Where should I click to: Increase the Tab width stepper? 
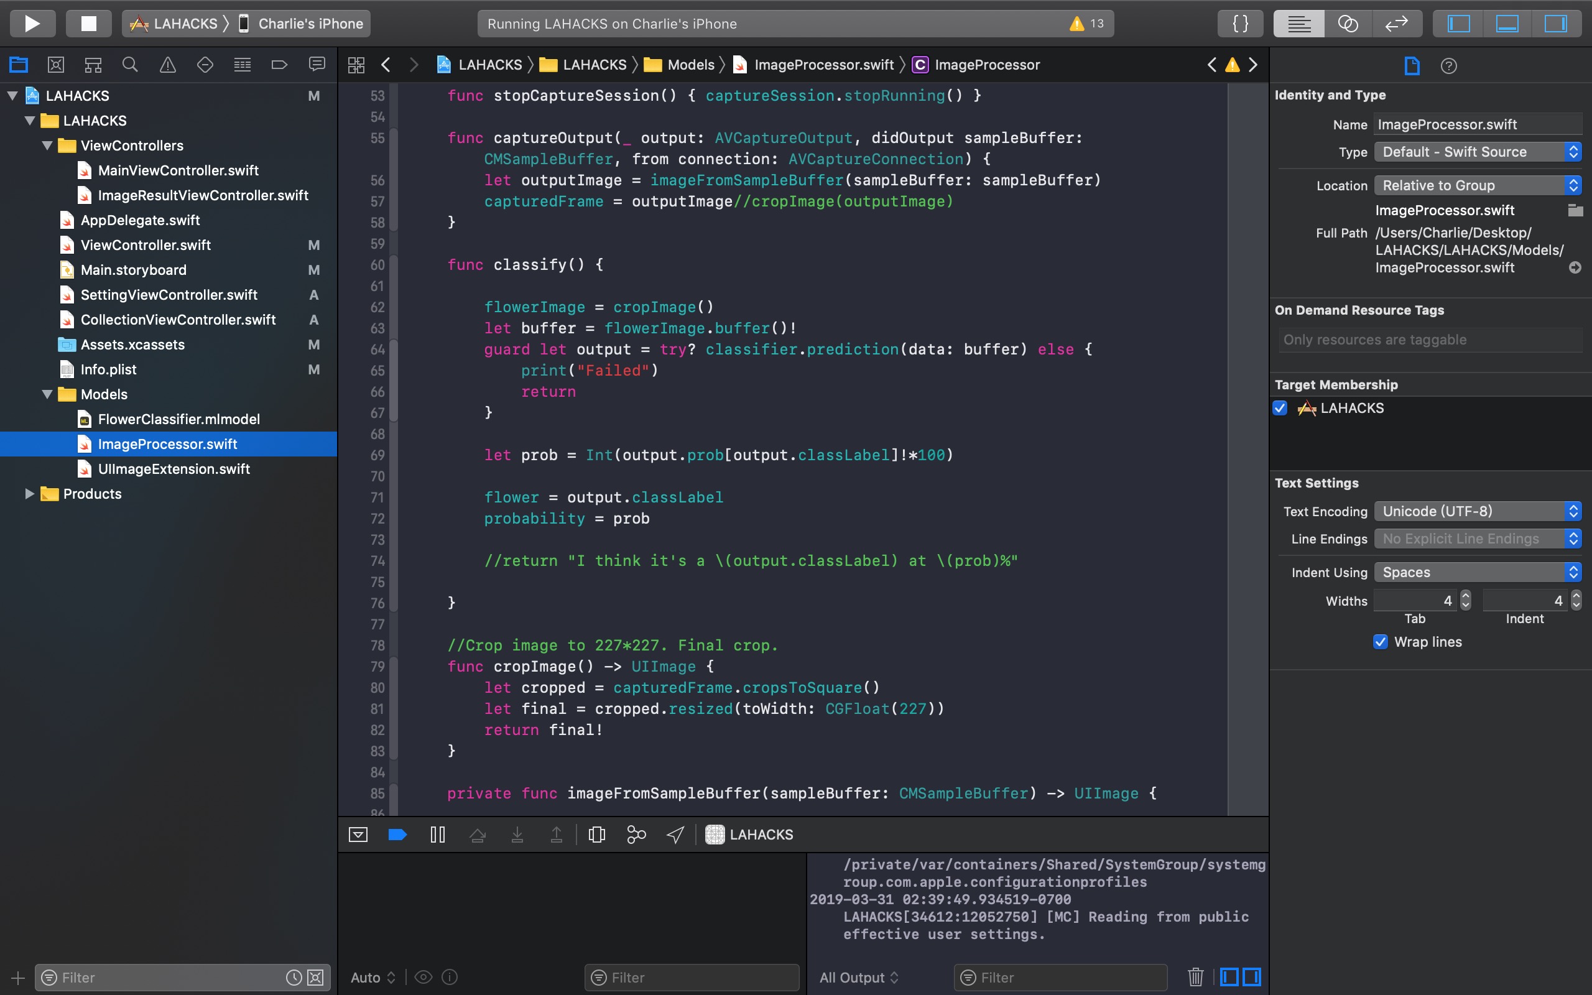[x=1466, y=596]
